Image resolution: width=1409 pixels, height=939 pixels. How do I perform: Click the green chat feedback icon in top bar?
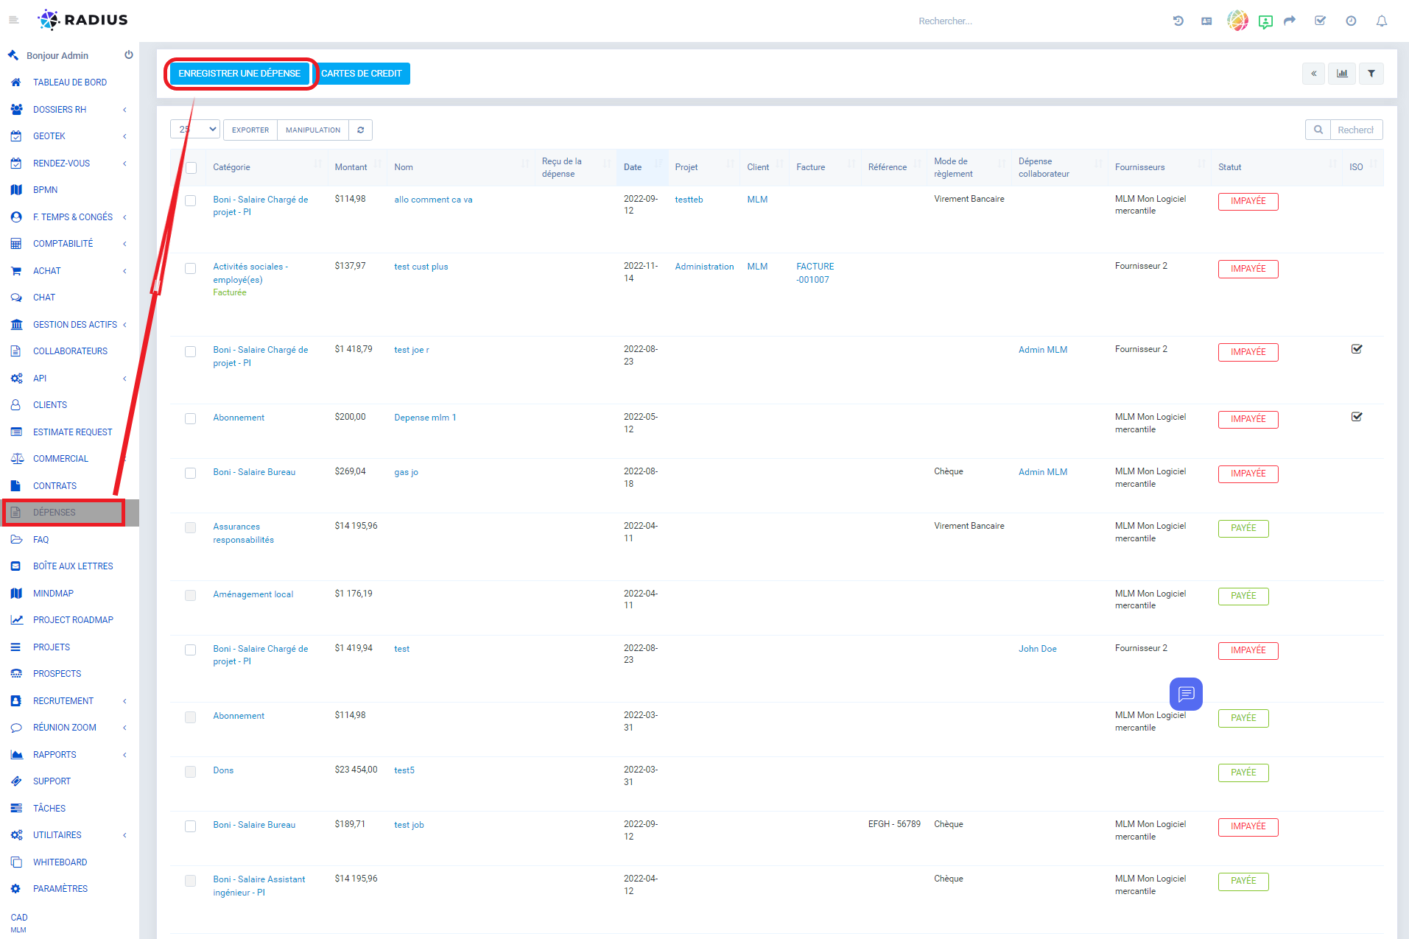click(x=1265, y=21)
